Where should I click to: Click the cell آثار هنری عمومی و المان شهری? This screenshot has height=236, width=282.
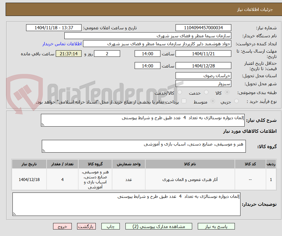(x=190, y=179)
